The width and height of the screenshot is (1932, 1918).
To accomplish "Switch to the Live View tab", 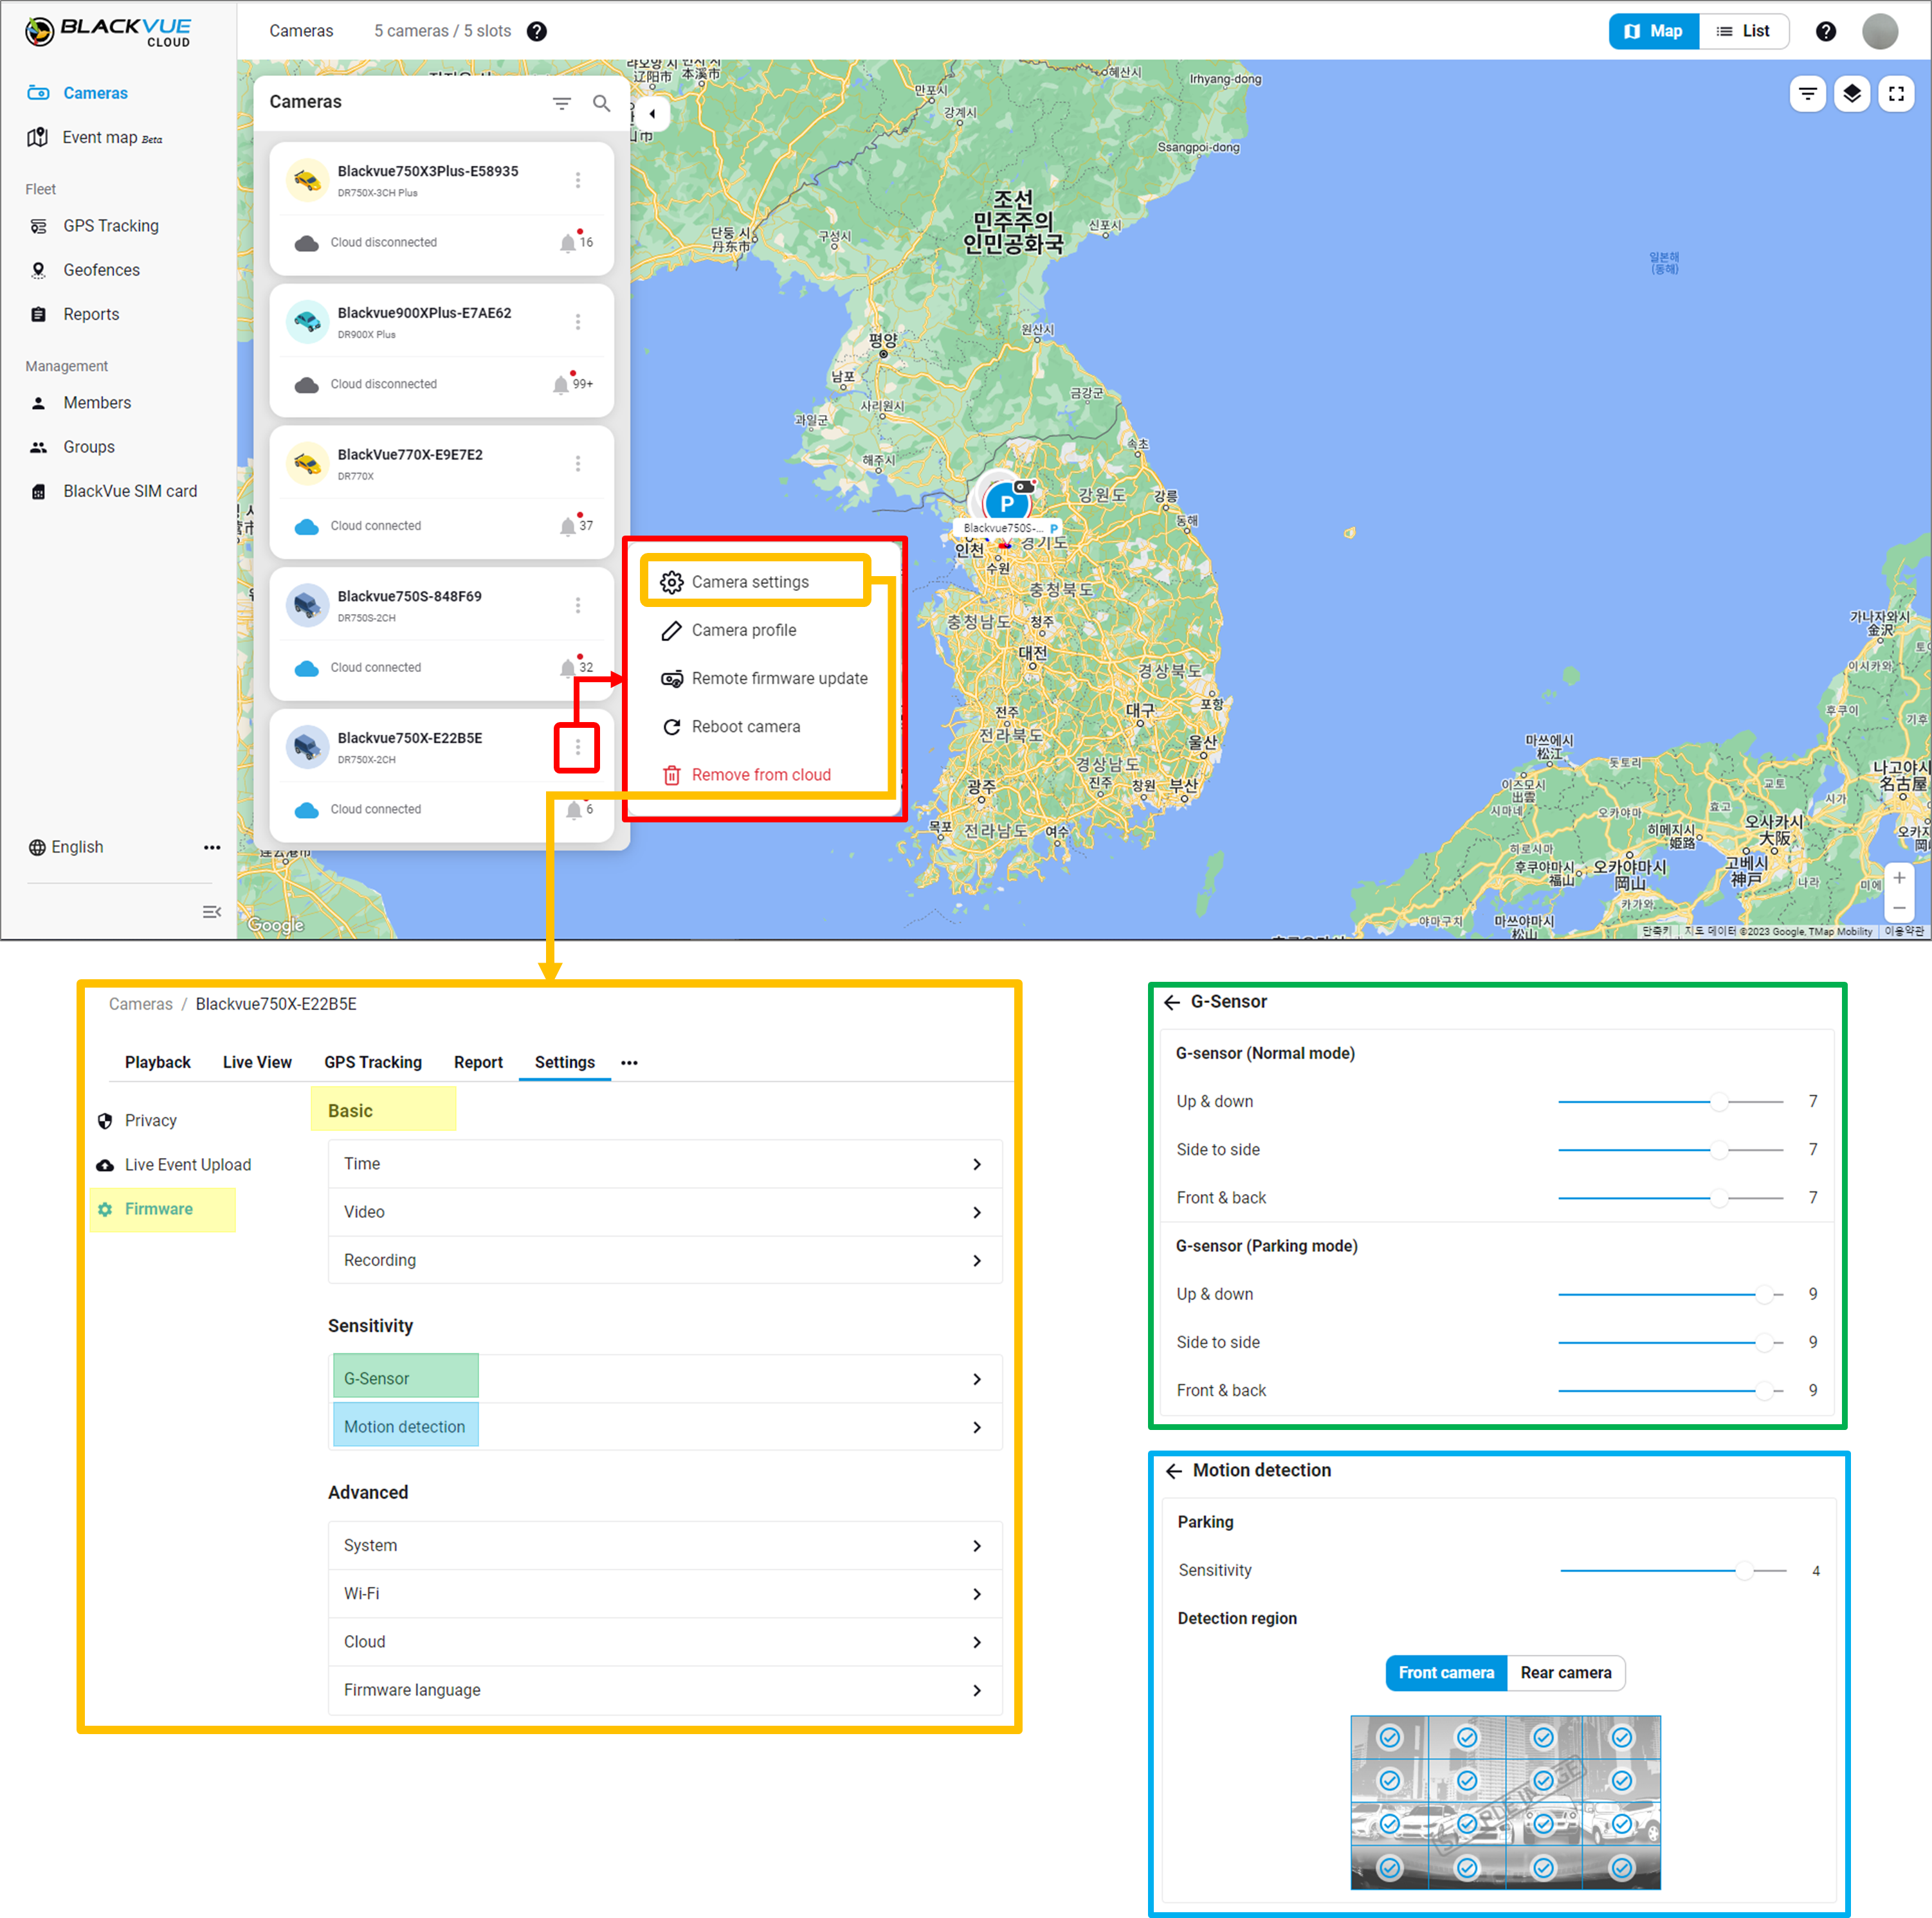I will [x=257, y=1062].
